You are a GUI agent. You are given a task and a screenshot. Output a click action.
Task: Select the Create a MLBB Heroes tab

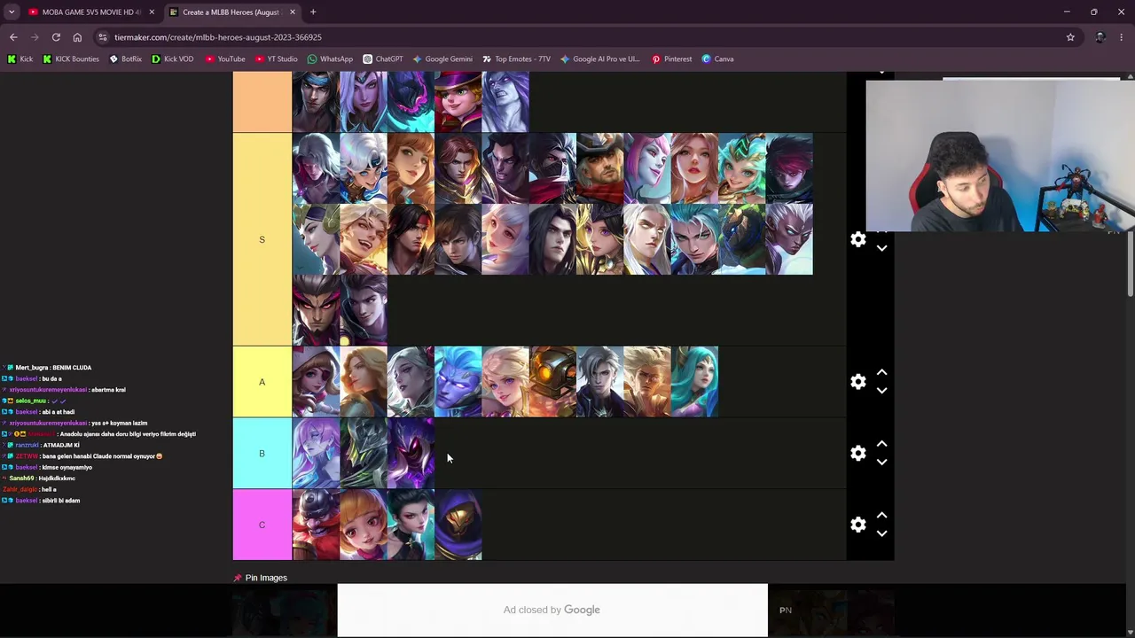pyautogui.click(x=232, y=12)
